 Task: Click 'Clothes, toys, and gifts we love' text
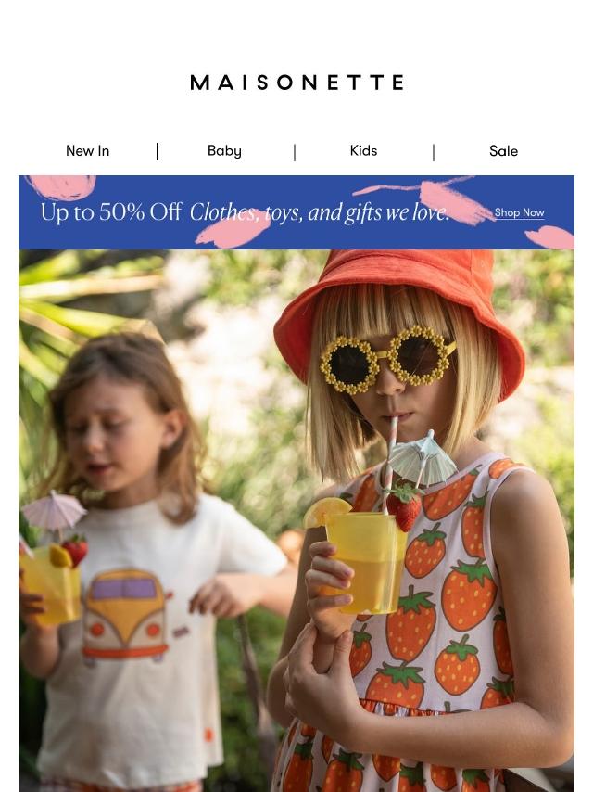[320, 212]
